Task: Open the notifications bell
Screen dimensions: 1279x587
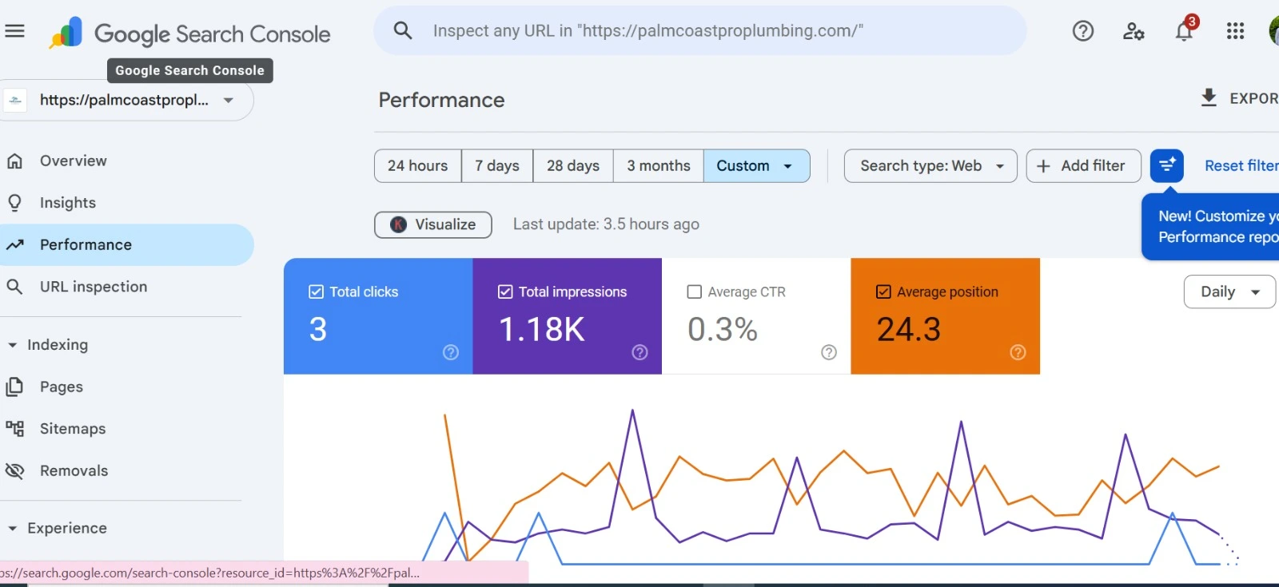Action: [1184, 31]
